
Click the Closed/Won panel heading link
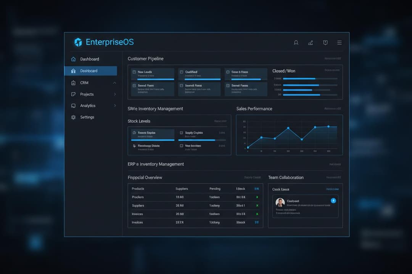click(284, 71)
